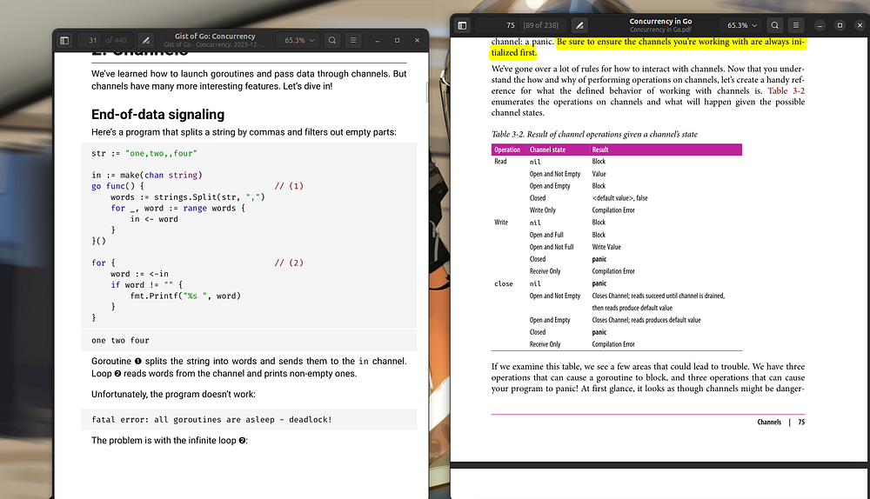This screenshot has height=499, width=870.
Task: Click the 'End-of-data signaling' heading
Action: (158, 114)
